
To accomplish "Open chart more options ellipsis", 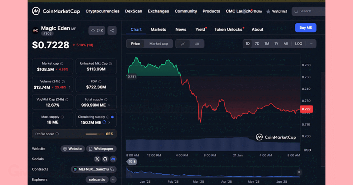I will [311, 44].
